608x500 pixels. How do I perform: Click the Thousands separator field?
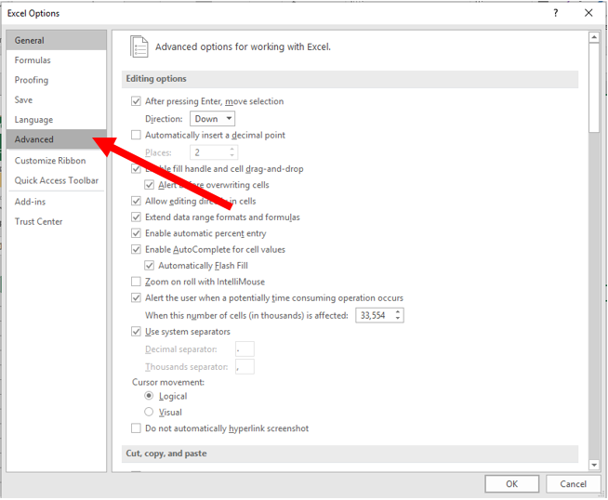click(x=245, y=366)
